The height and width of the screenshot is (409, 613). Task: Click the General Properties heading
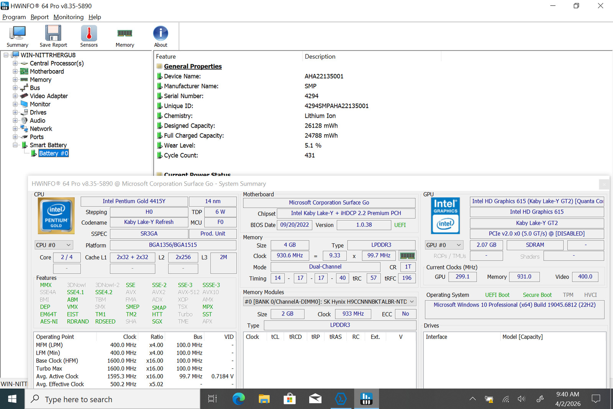click(193, 66)
